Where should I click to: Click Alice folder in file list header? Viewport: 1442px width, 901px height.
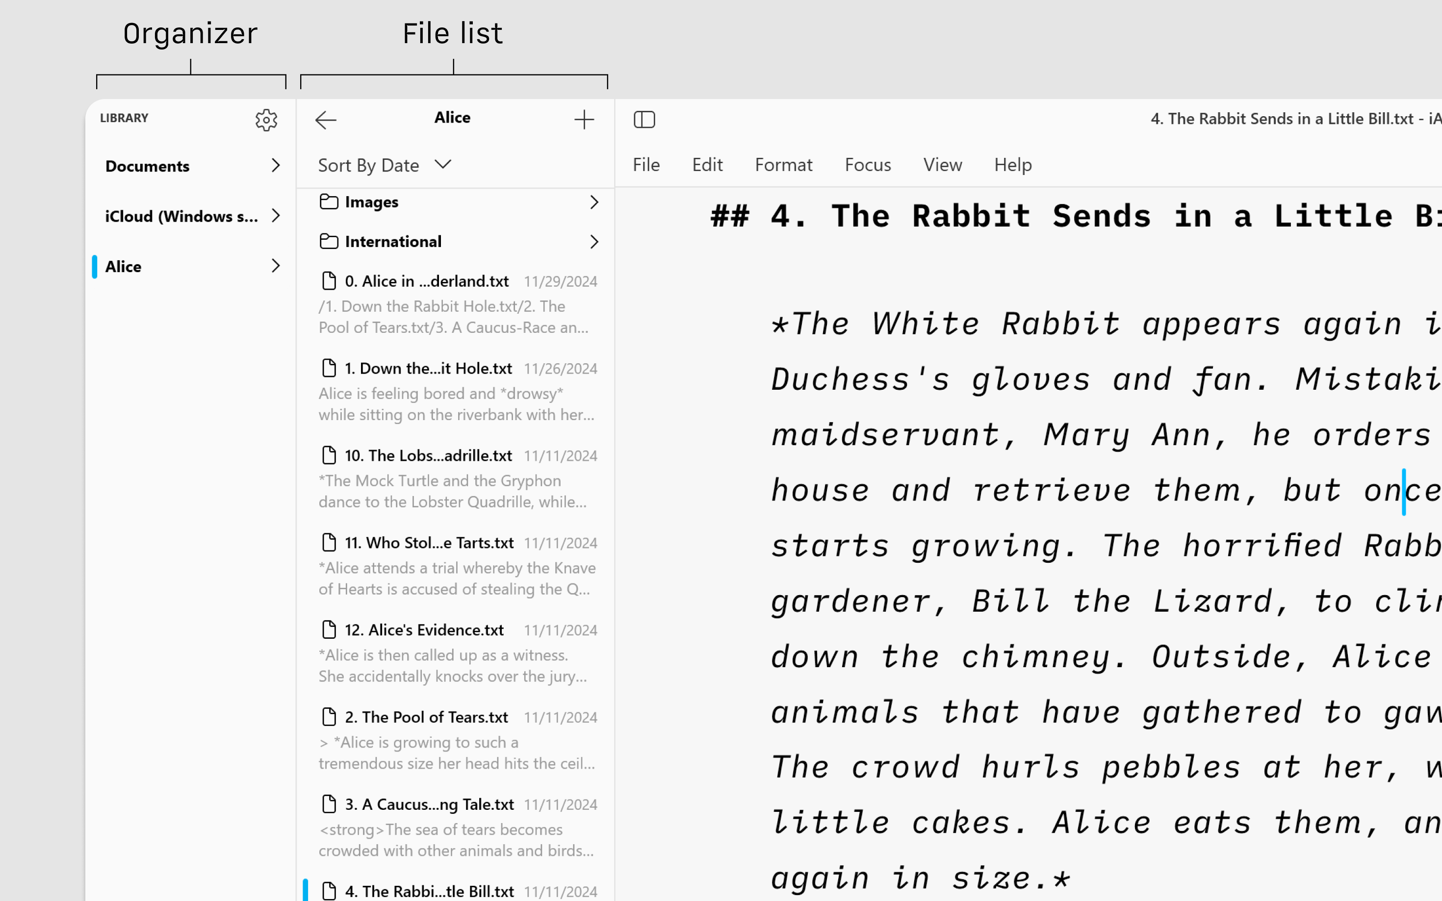(x=452, y=117)
